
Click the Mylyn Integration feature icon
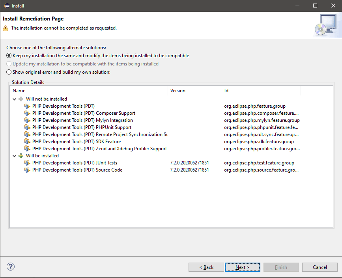coord(27,120)
